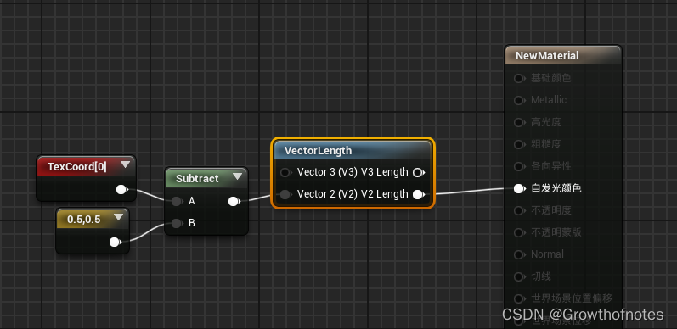677x329 pixels.
Task: Click the Normal label text
Action: pos(547,254)
